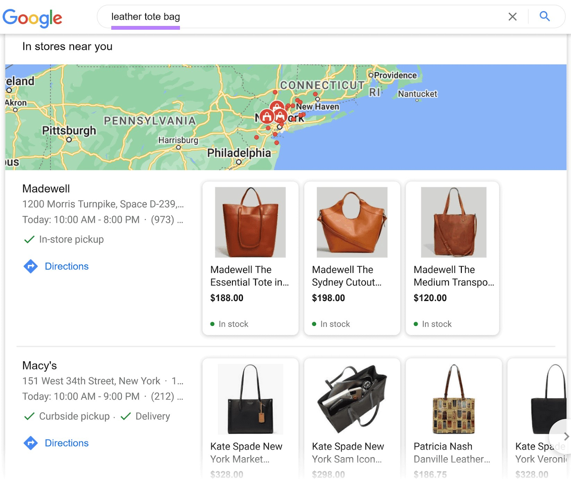Click the In-store pickup checkmark label
This screenshot has height=482, width=571.
coord(71,239)
